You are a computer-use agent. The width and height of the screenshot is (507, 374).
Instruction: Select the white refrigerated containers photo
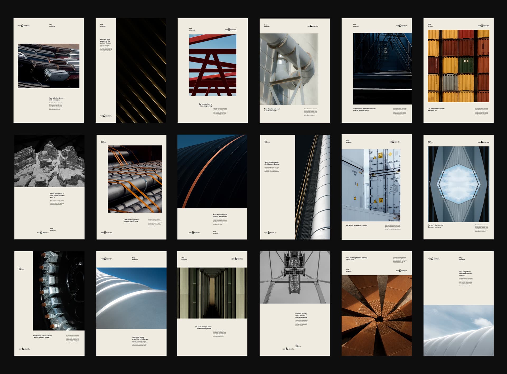coord(371,185)
